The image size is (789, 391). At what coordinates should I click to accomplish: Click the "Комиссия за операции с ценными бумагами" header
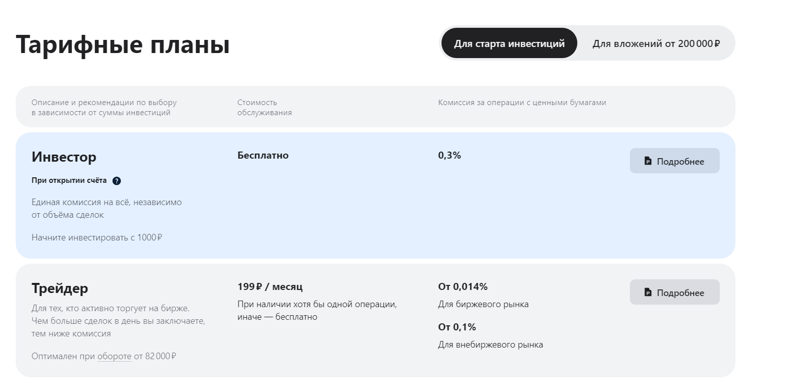click(x=522, y=103)
